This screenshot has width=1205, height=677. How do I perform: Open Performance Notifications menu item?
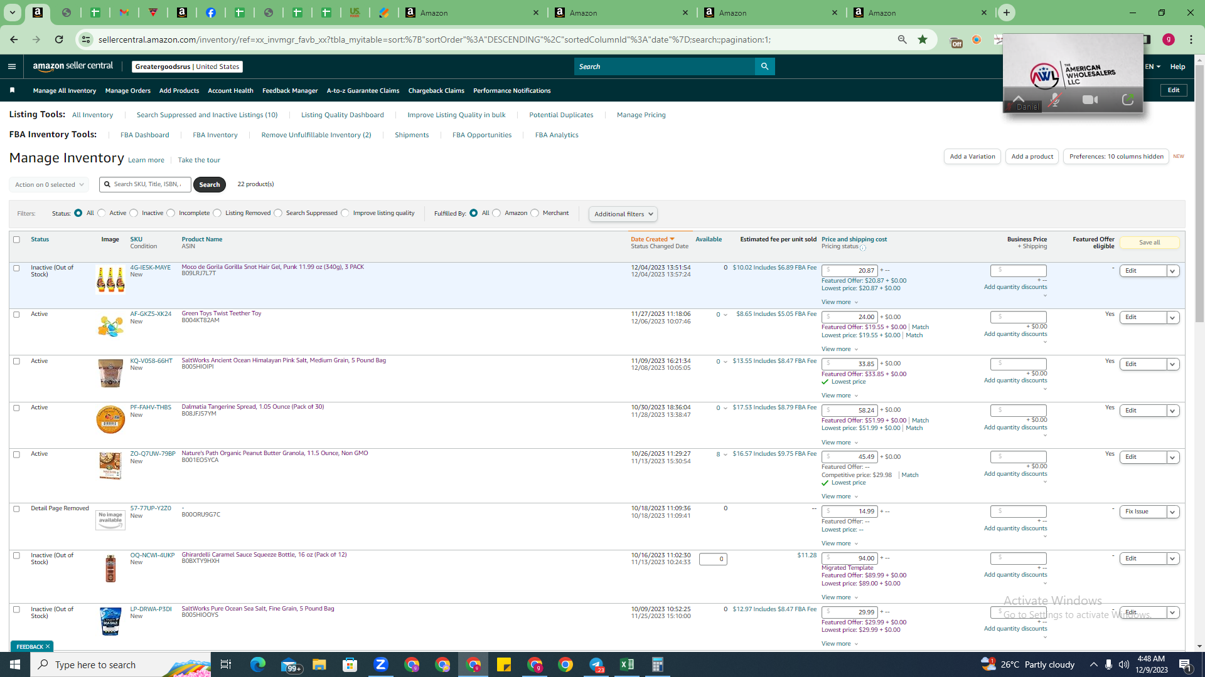[x=512, y=91]
